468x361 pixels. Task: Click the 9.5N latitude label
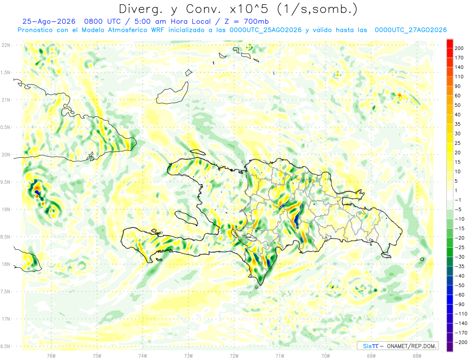[6, 182]
